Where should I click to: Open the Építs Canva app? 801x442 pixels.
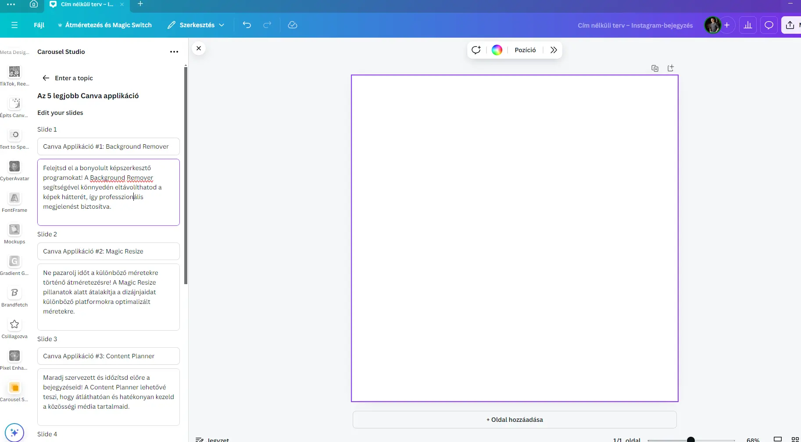[14, 107]
